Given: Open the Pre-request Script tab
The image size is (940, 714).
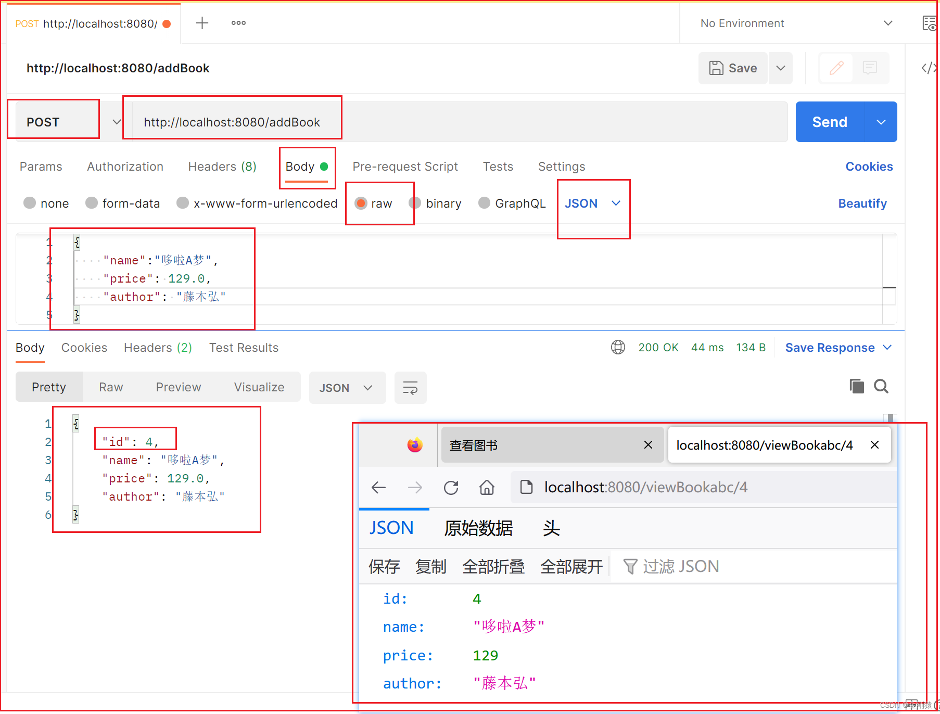Looking at the screenshot, I should (x=405, y=167).
